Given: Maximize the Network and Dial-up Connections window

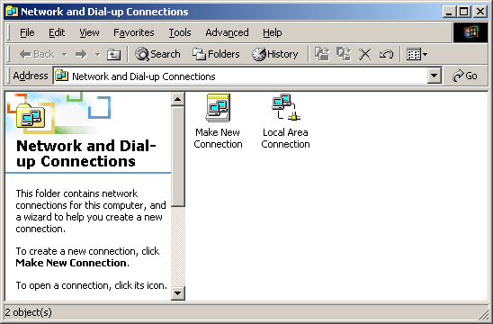Looking at the screenshot, I should point(464,12).
